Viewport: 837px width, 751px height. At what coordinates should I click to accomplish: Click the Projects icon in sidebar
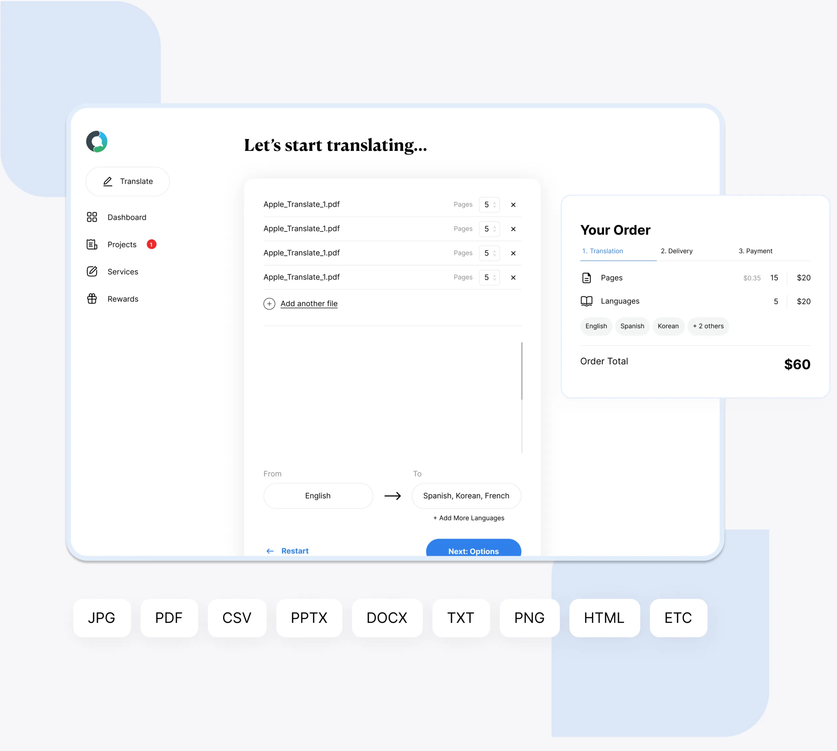coord(92,244)
